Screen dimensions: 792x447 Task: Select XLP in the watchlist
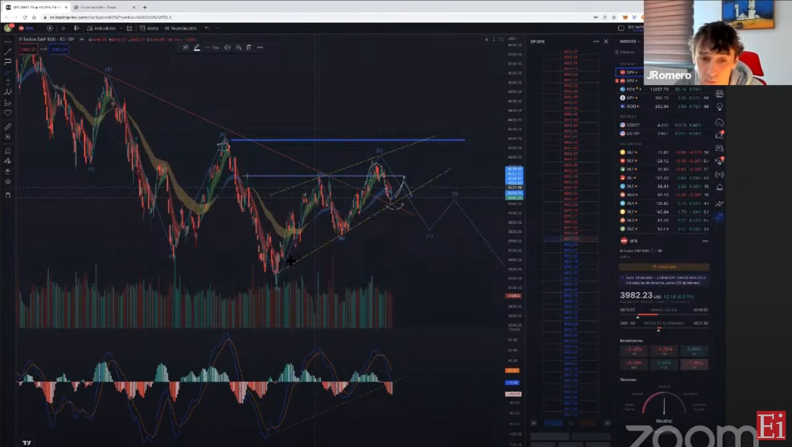(x=664, y=152)
